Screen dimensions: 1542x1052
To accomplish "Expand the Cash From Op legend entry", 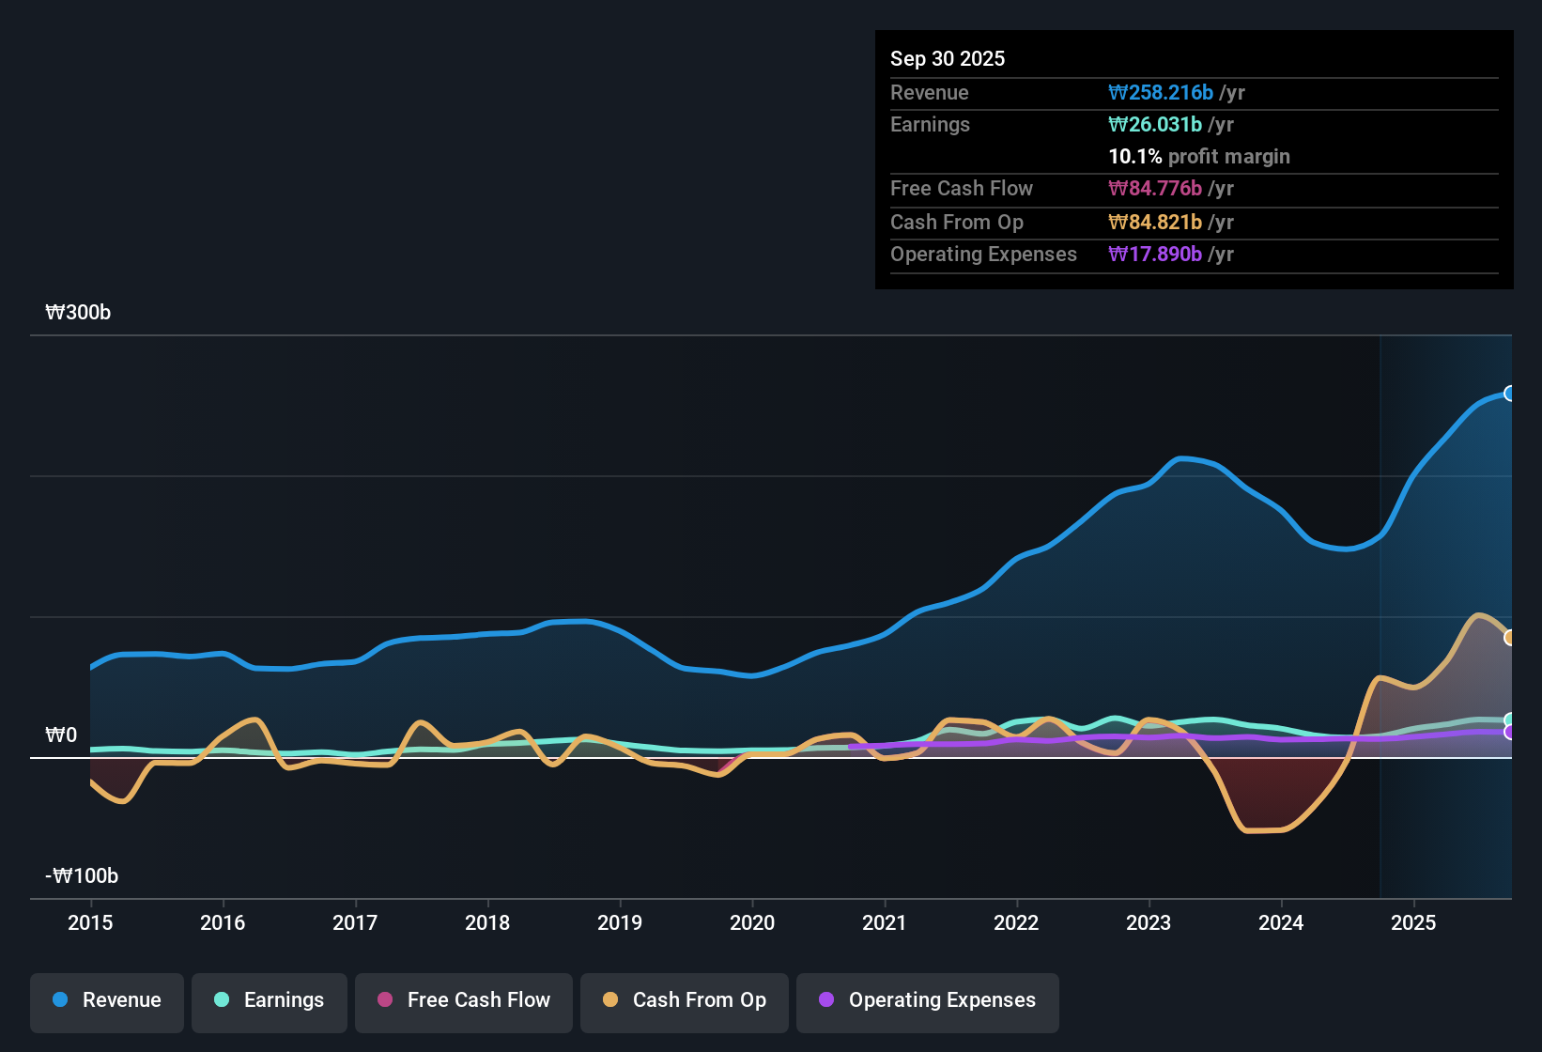I will click(684, 1000).
